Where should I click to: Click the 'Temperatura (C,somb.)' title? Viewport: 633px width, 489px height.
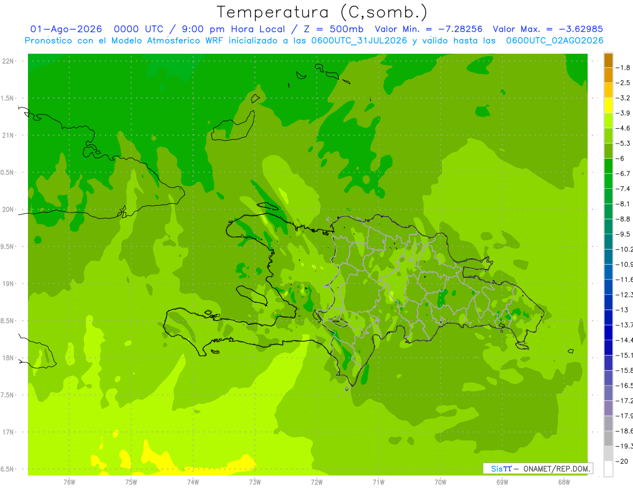pos(322,12)
